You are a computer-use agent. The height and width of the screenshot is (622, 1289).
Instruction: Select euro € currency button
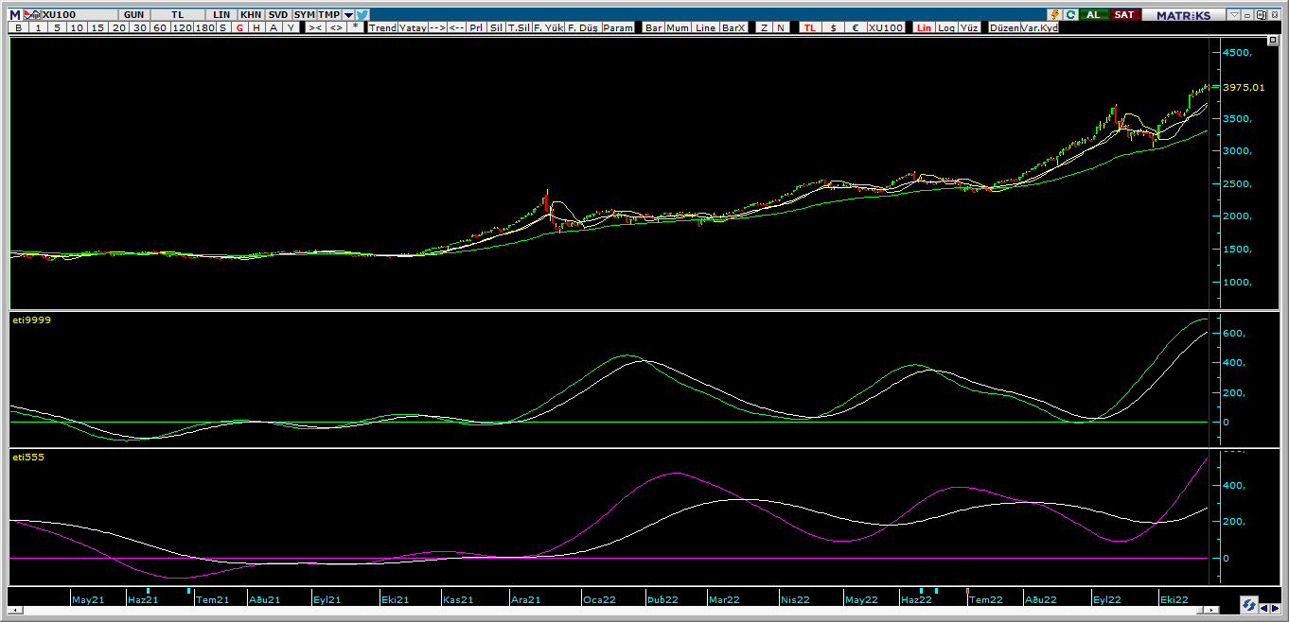click(856, 27)
